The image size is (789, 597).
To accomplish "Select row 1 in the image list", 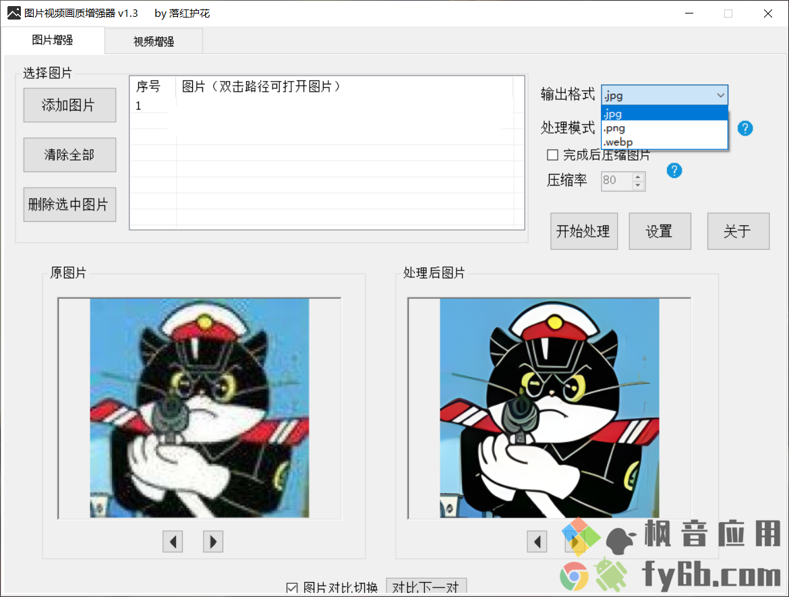I will point(326,106).
